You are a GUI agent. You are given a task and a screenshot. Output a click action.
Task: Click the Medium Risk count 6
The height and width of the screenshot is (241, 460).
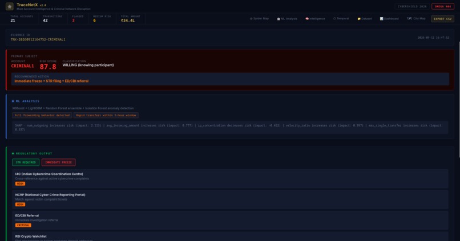(95, 21)
